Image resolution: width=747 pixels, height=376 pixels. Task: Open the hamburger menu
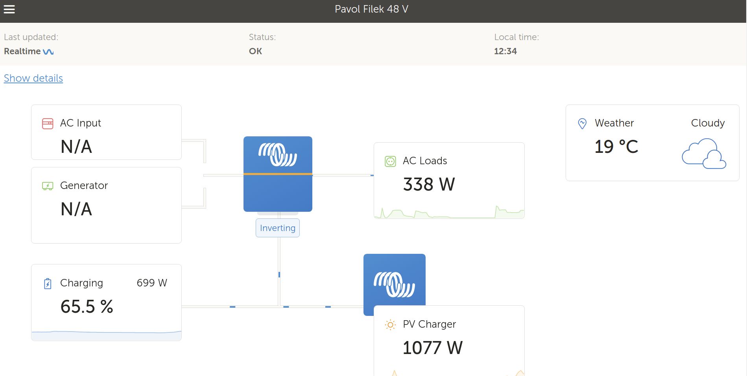tap(9, 9)
